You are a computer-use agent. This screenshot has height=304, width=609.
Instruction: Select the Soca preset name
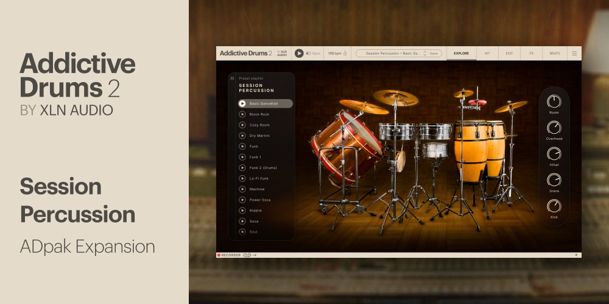[x=254, y=221]
